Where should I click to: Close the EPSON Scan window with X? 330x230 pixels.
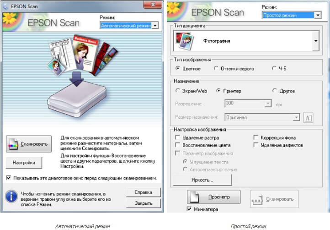coord(153,5)
